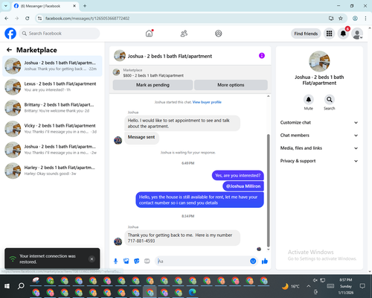The image size is (372, 298).
Task: Click the chat message list scrollbar
Action: [268, 190]
